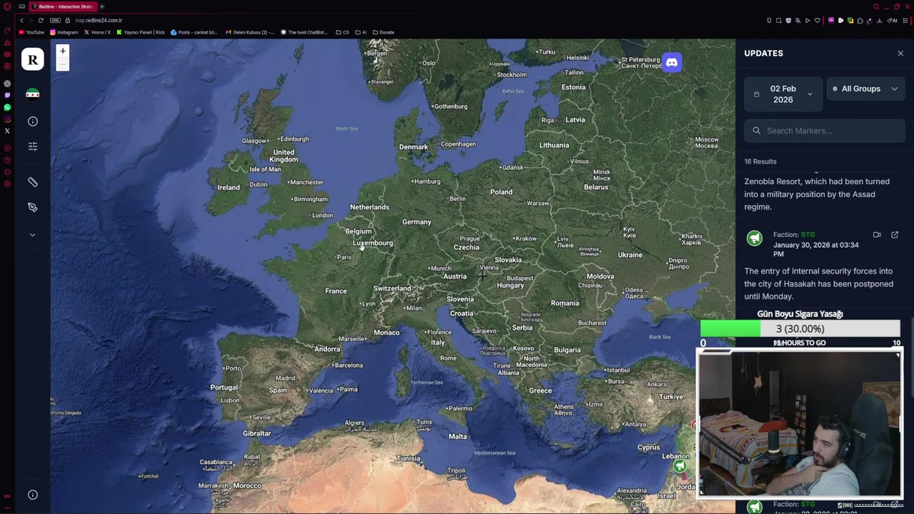914x514 pixels.
Task: Open the AI bookmarks folder
Action: 361,32
